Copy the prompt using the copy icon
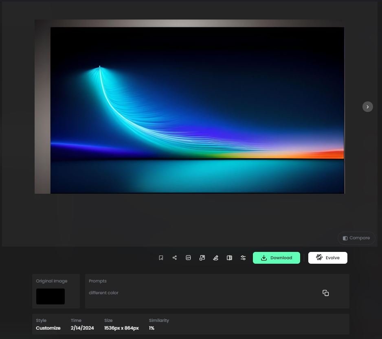 [x=325, y=293]
